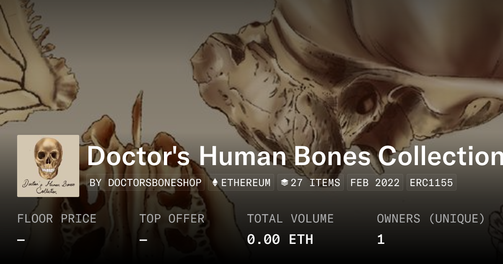Select the dash value under Floor Price
503x264 pixels.
pos(21,240)
